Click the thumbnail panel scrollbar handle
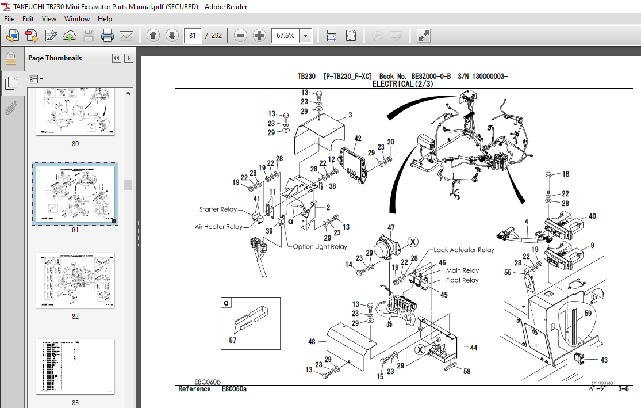 click(x=128, y=185)
